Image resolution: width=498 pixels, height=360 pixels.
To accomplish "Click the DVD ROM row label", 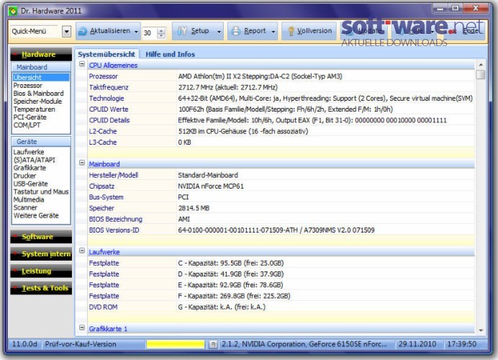I will tap(103, 307).
